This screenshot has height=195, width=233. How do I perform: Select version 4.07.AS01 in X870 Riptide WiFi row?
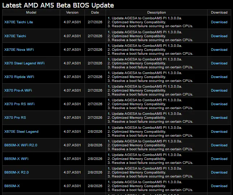point(72,77)
